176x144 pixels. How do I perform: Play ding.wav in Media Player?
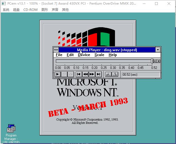[58, 74]
